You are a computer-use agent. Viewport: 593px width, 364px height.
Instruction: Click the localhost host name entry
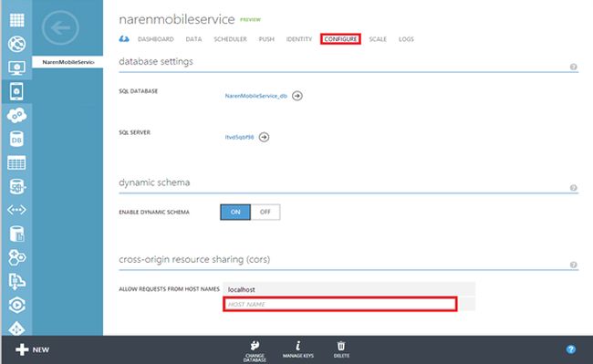349,289
